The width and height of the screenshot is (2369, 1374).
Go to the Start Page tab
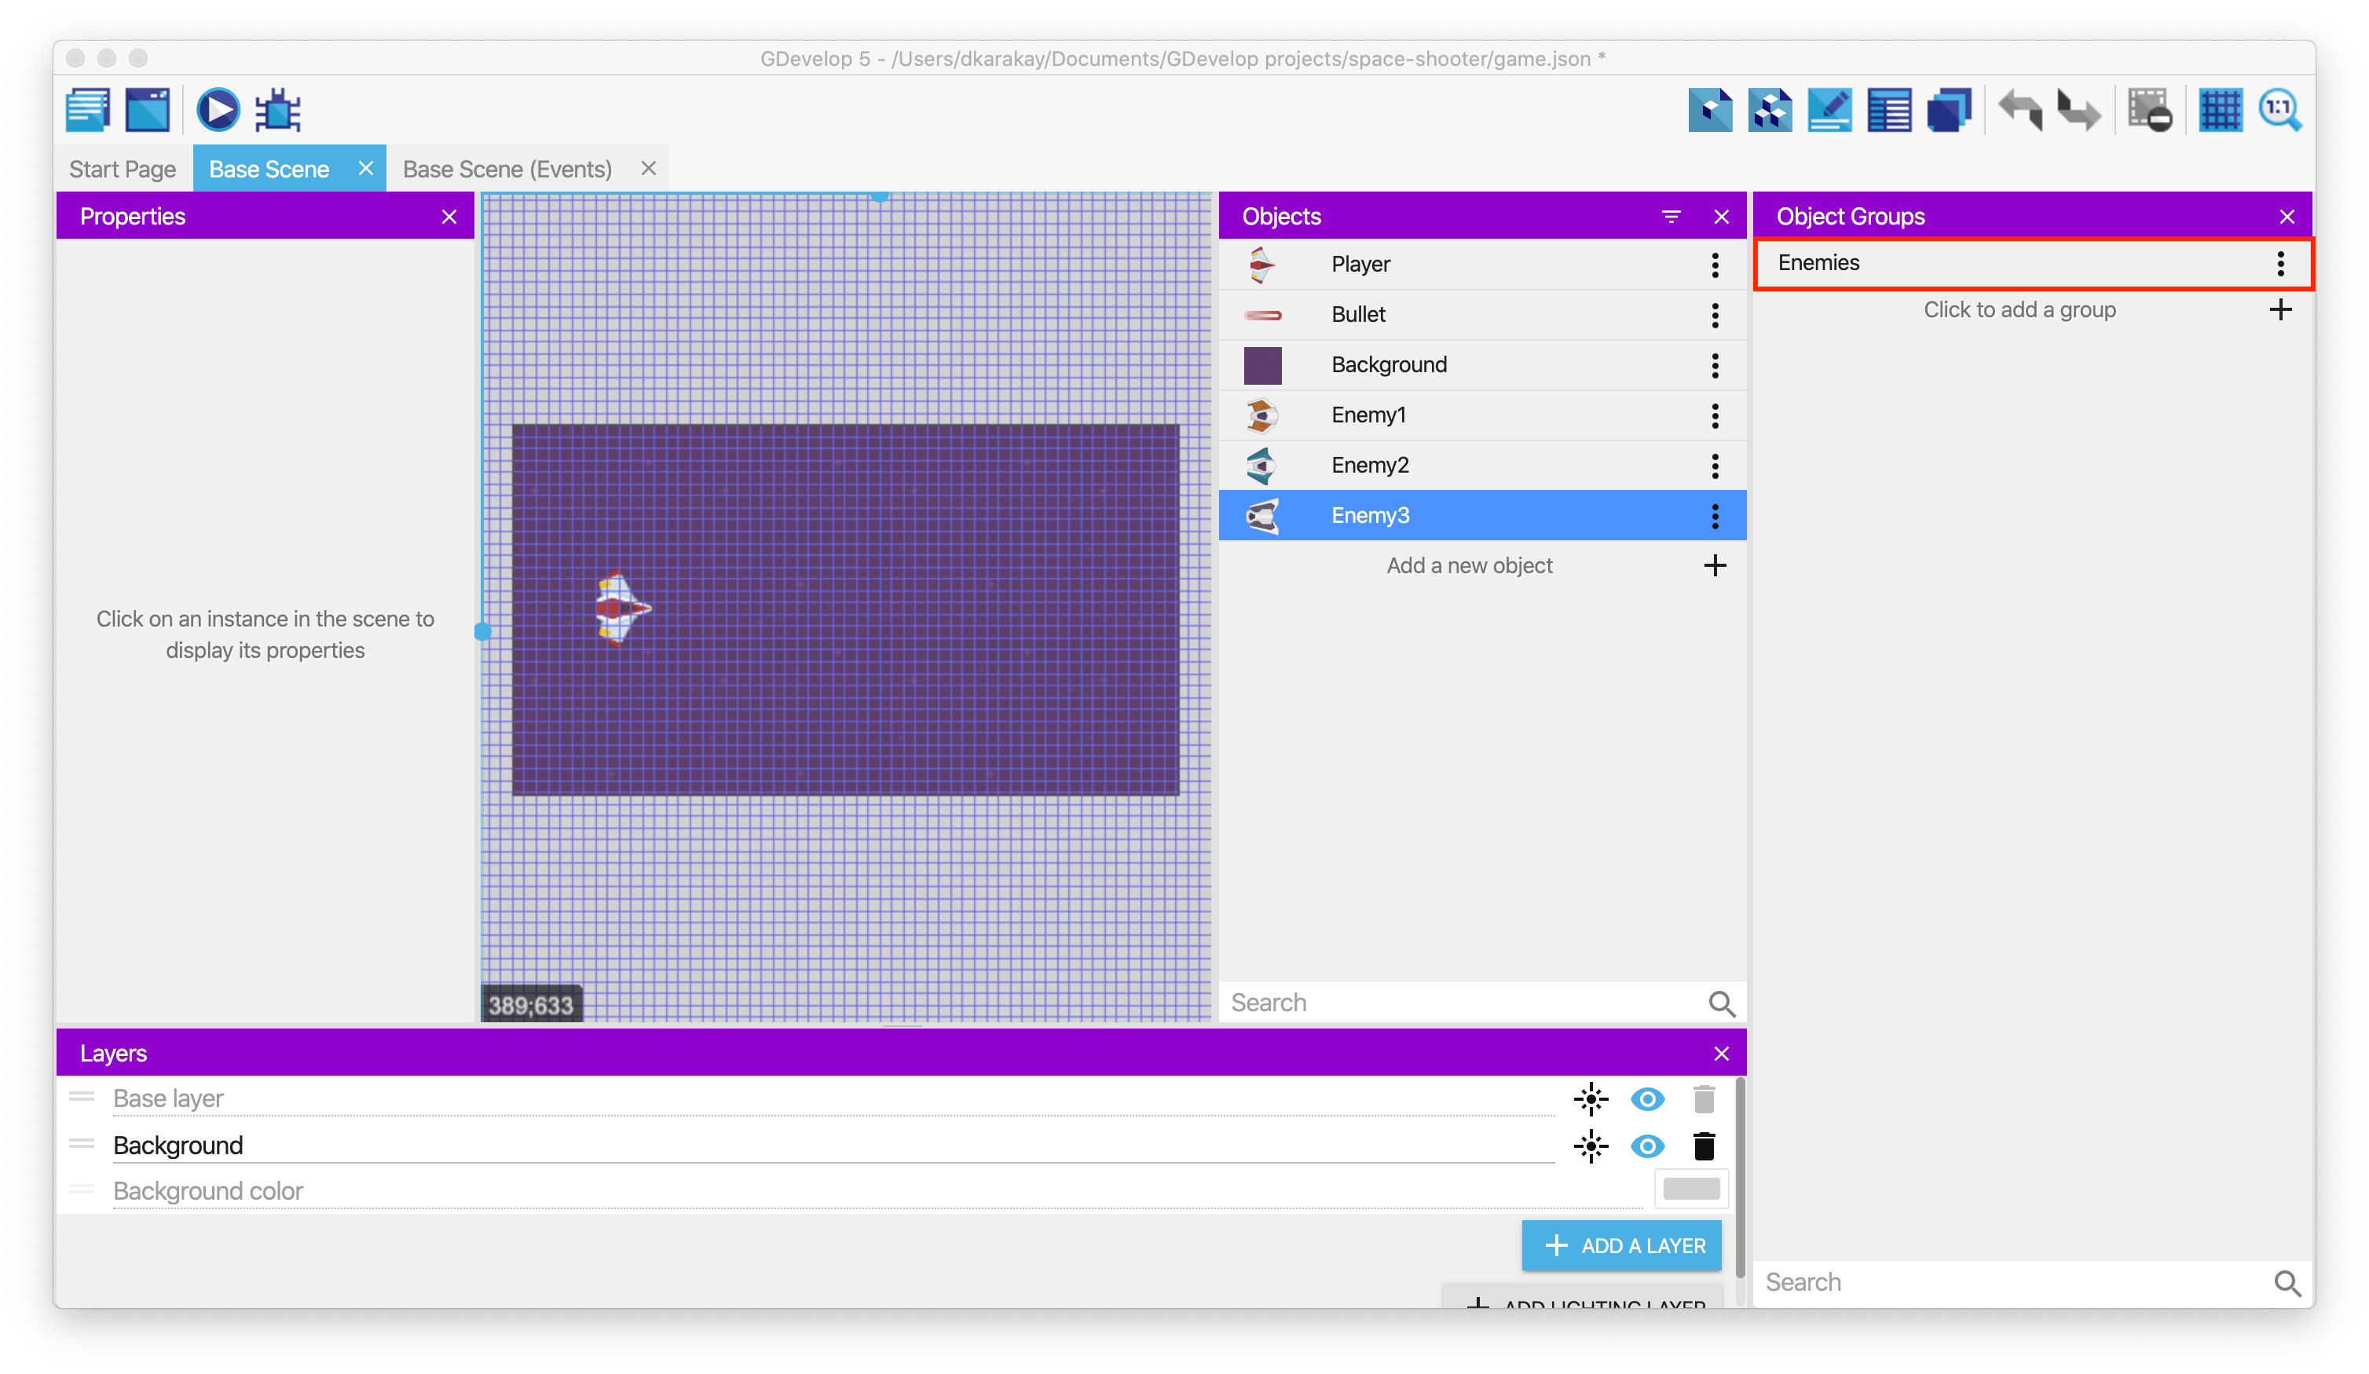pyautogui.click(x=123, y=169)
